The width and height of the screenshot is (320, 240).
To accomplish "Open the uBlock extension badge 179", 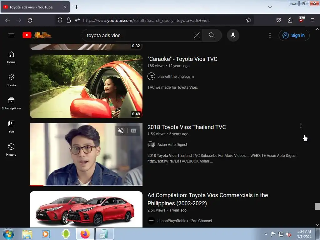I will (301, 20).
